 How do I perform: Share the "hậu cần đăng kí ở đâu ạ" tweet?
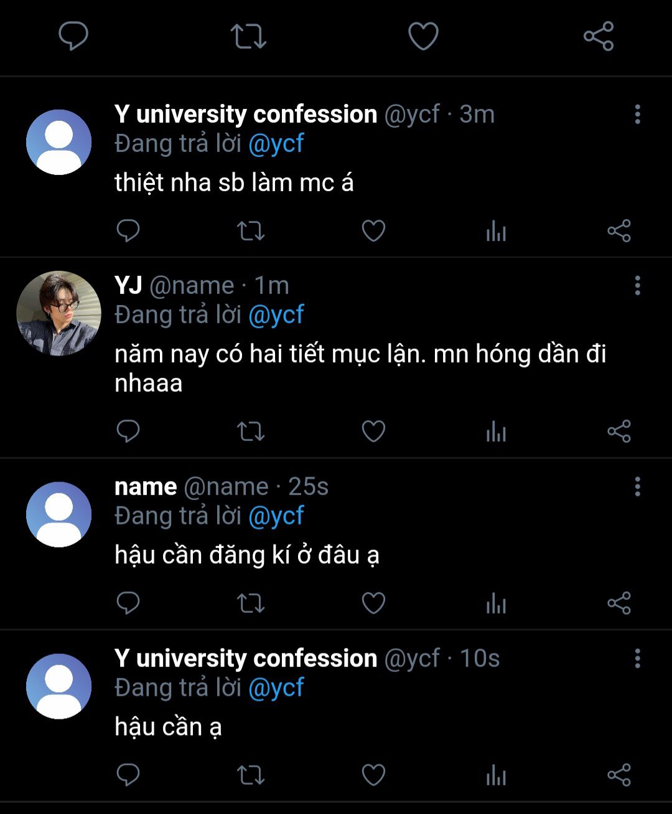[x=619, y=603]
